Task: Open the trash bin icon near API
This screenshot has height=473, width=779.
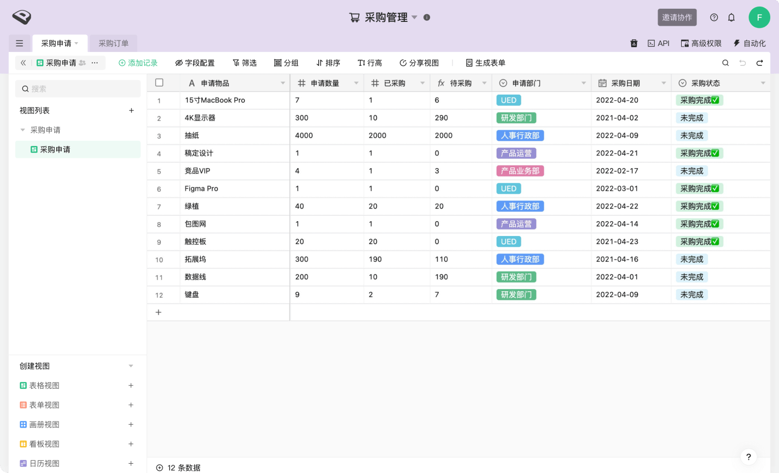Action: coord(634,43)
